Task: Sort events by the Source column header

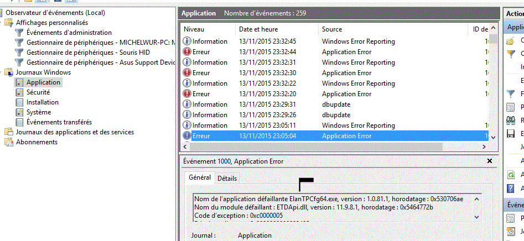Action: point(393,29)
